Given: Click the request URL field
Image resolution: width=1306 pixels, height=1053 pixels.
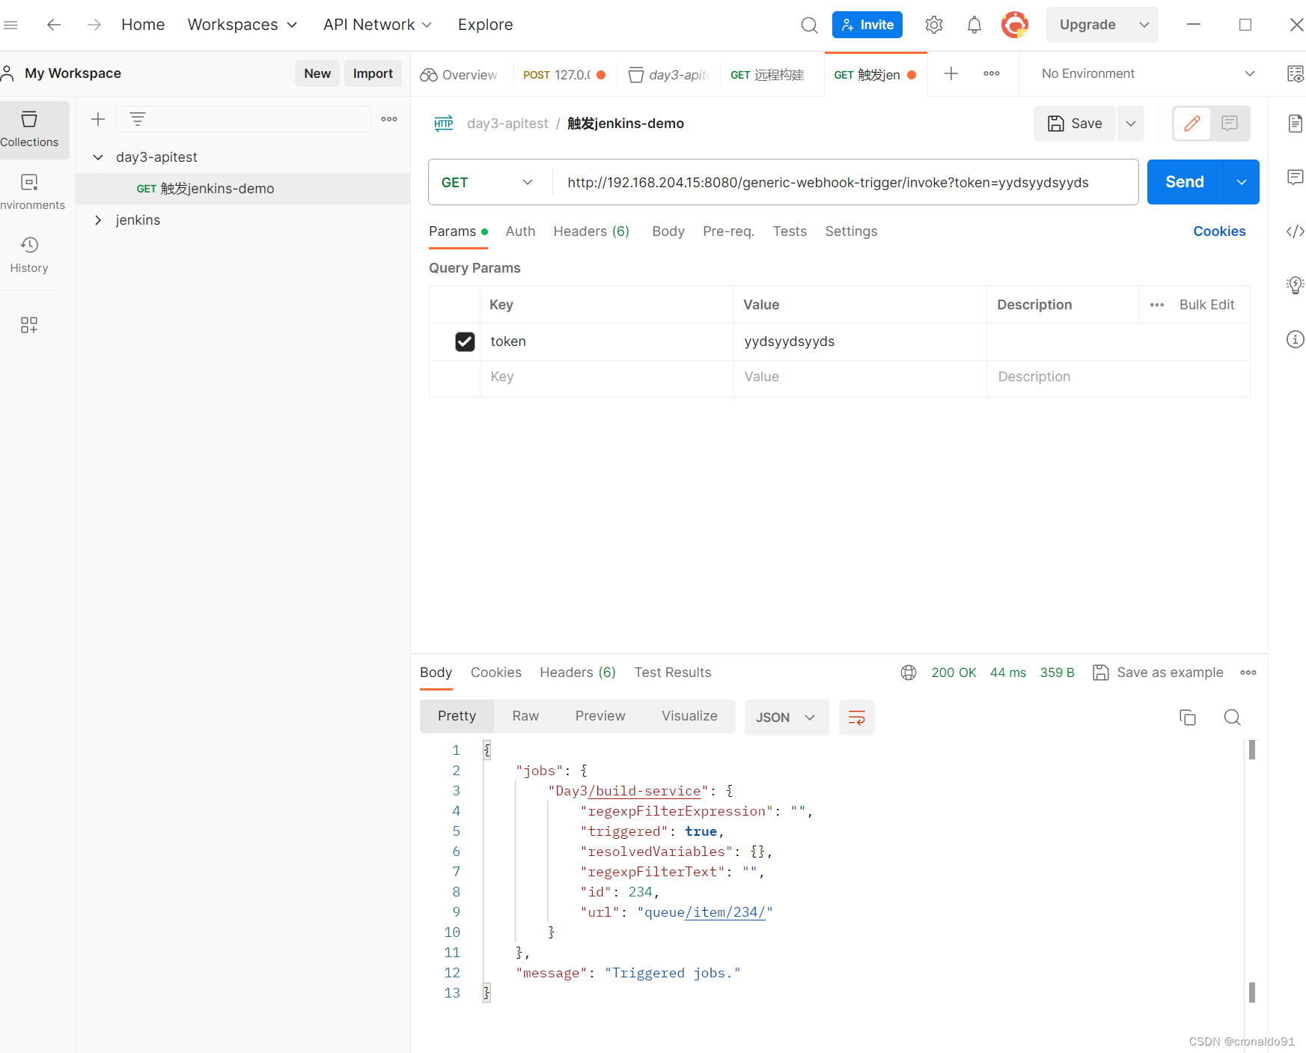Looking at the screenshot, I should pyautogui.click(x=844, y=182).
